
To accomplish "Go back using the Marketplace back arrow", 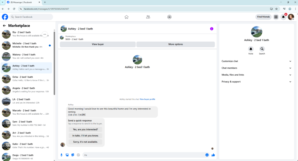I will 4,26.
